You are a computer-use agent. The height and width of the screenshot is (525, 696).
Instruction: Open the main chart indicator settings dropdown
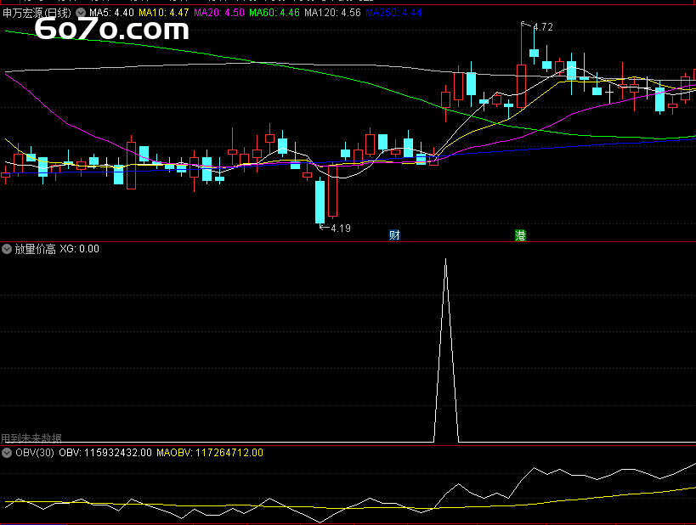(x=81, y=13)
